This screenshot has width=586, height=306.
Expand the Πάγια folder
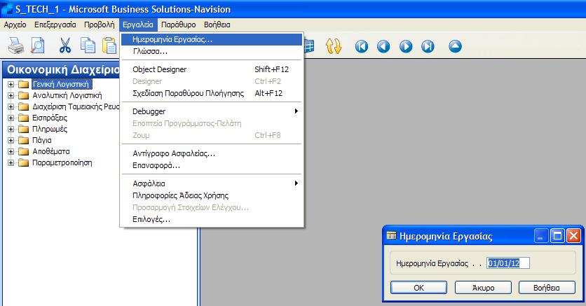(x=11, y=140)
